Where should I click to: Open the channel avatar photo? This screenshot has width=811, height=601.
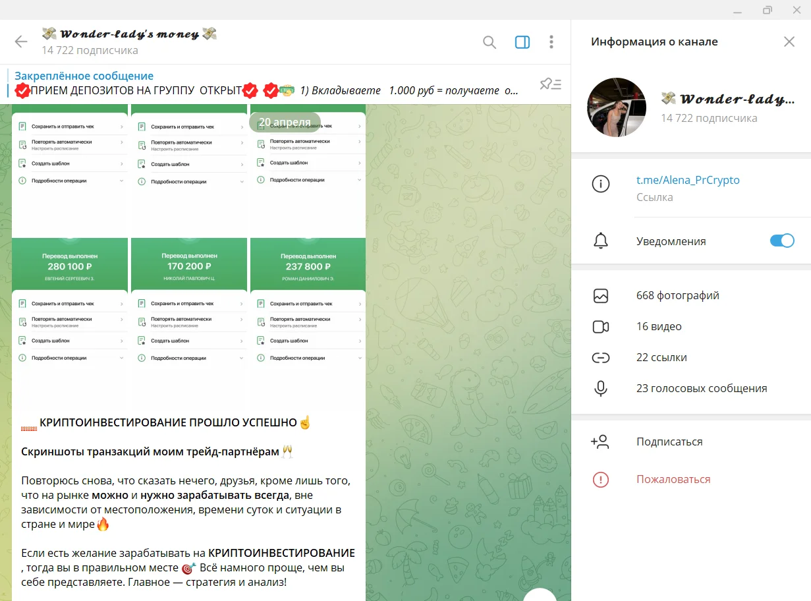pyautogui.click(x=617, y=107)
